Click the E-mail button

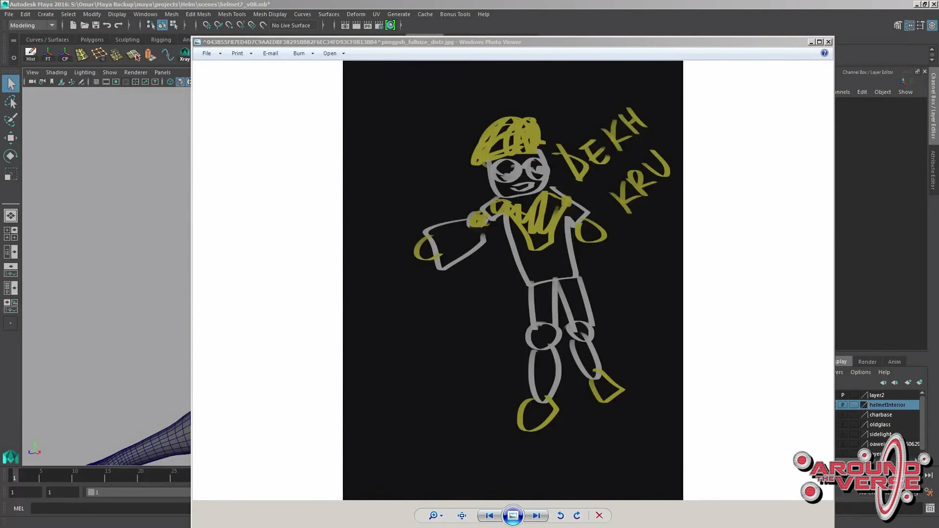270,53
